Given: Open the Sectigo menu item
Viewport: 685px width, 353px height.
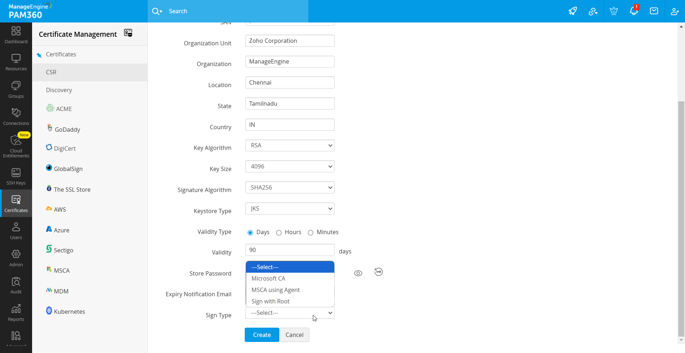Looking at the screenshot, I should [60, 250].
